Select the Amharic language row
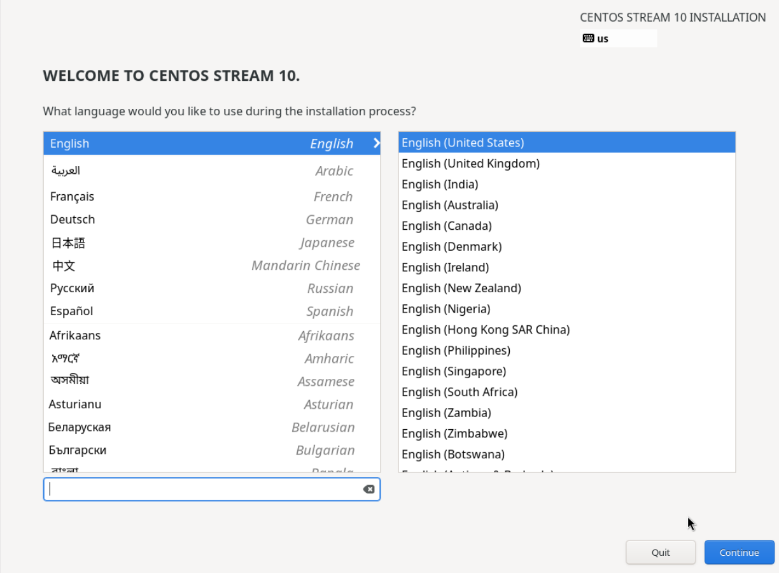Screen dimensions: 779x573 pyautogui.click(x=212, y=358)
